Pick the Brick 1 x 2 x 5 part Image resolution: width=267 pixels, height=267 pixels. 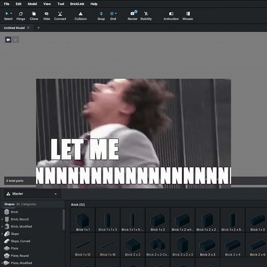pyautogui.click(x=233, y=220)
